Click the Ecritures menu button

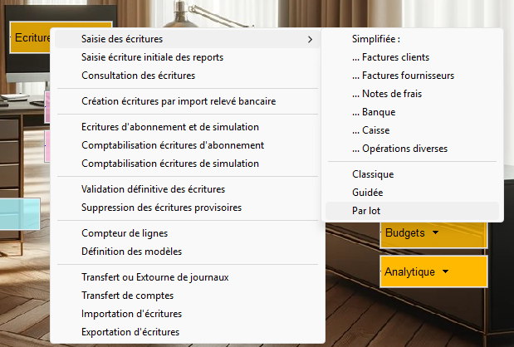coord(32,38)
